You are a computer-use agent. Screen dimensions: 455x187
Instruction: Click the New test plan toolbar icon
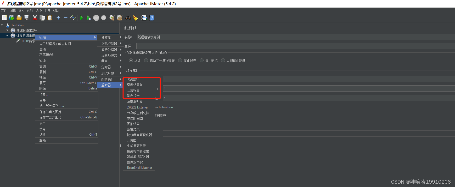4,18
